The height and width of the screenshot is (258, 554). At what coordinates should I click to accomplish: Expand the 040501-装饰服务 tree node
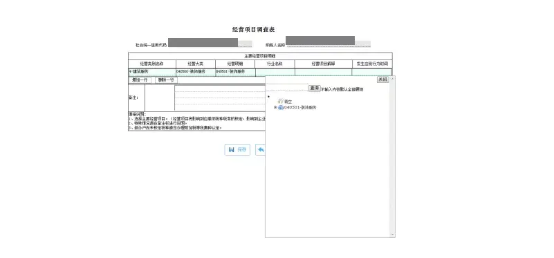[x=275, y=107]
